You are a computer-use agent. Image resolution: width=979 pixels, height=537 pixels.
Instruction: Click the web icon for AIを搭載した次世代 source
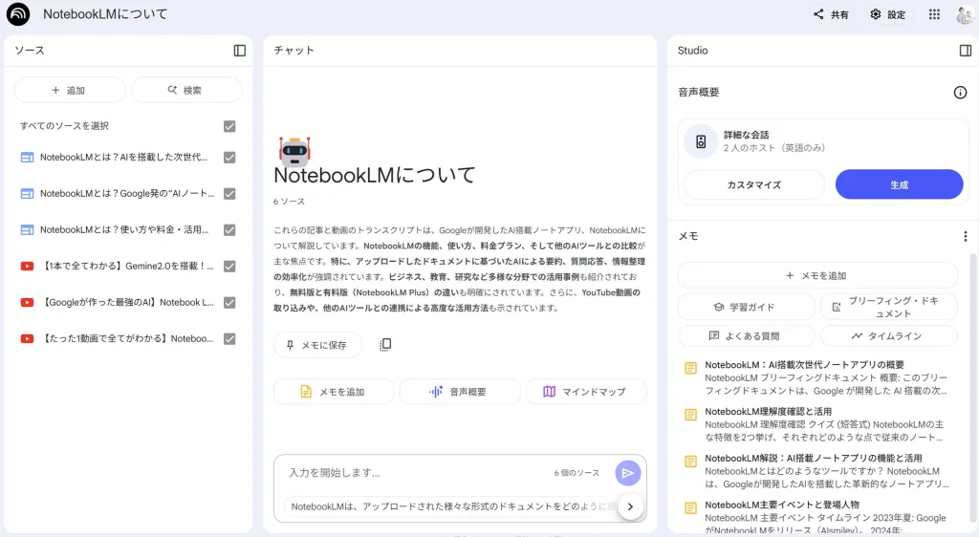pos(27,157)
